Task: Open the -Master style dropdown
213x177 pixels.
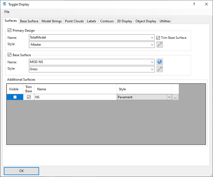Action: click(152, 45)
